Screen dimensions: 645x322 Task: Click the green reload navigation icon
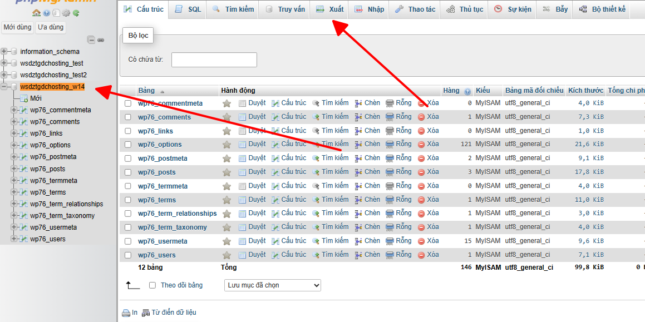pos(76,13)
